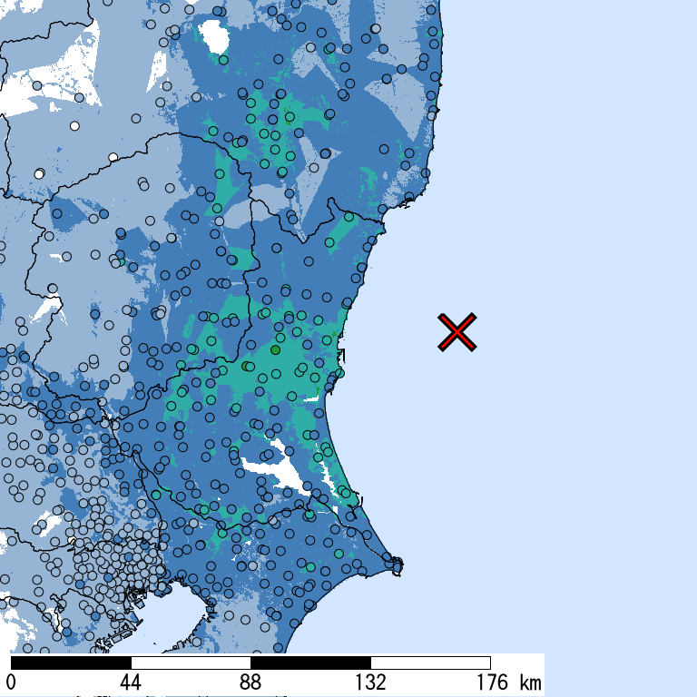Click the red X epicenter marker
This screenshot has width=697, height=697.
[457, 332]
